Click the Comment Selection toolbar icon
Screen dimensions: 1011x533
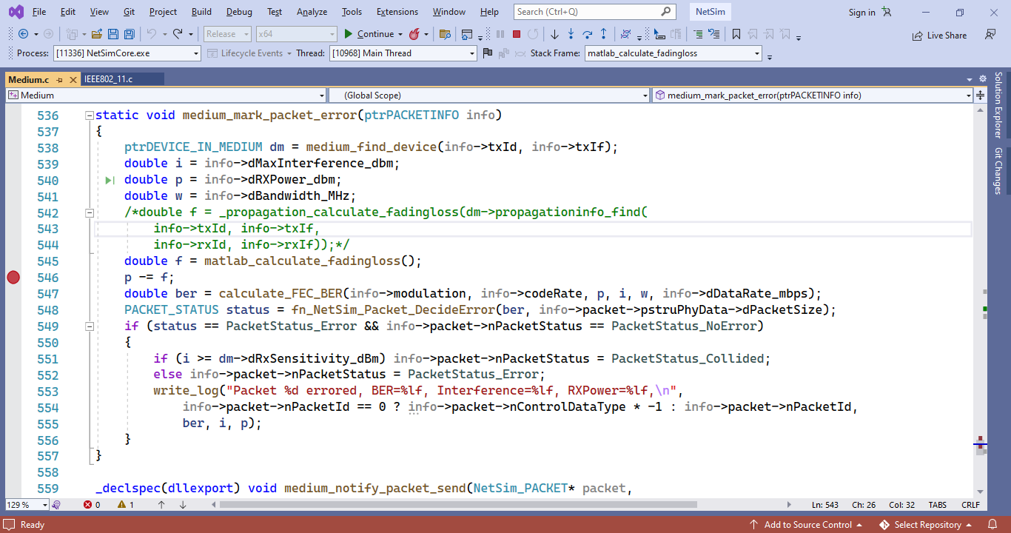698,34
